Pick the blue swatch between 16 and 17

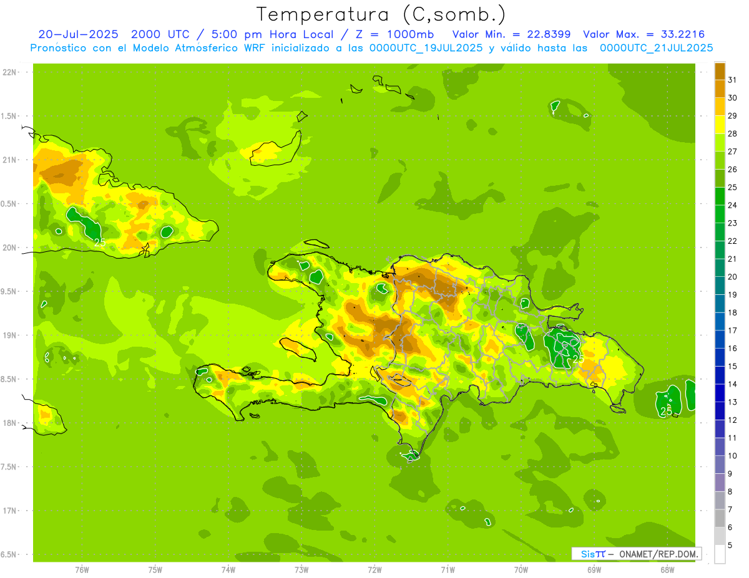tap(720, 339)
